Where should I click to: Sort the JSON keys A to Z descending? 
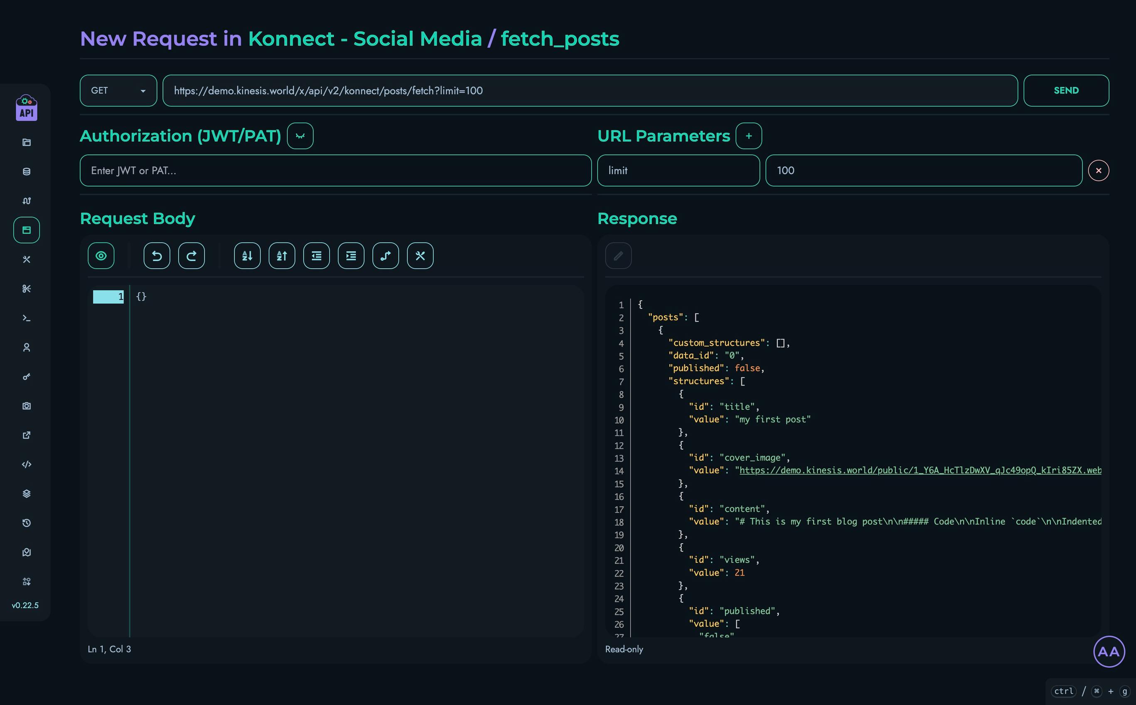click(247, 255)
